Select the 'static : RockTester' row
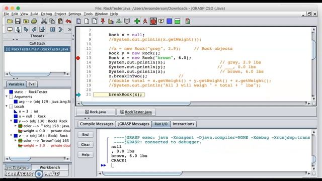This screenshot has width=322, height=181. [x=28, y=92]
